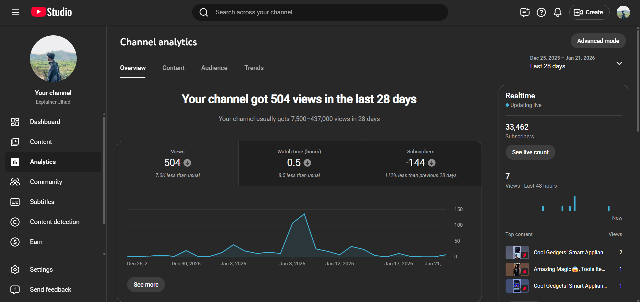
Task: Open the notifications bell
Action: (557, 12)
